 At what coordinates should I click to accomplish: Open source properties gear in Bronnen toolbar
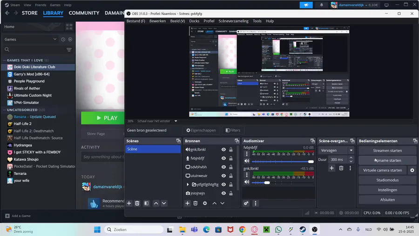tap(205, 203)
